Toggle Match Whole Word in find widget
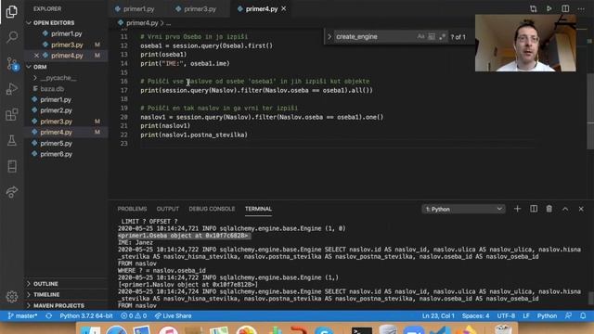Image resolution: width=594 pixels, height=334 pixels. coord(432,37)
